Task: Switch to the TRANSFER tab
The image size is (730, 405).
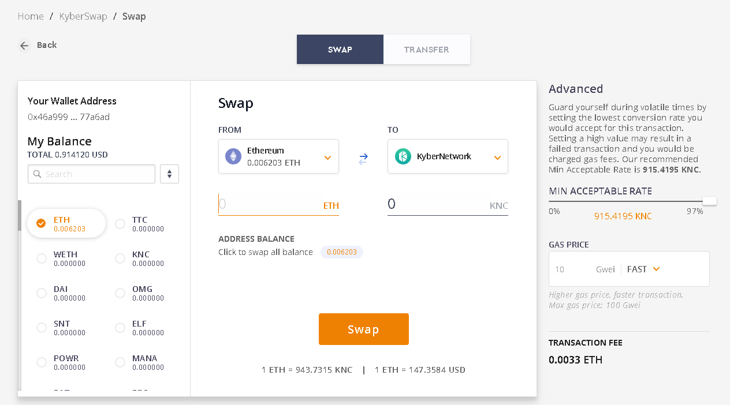Action: pos(427,50)
